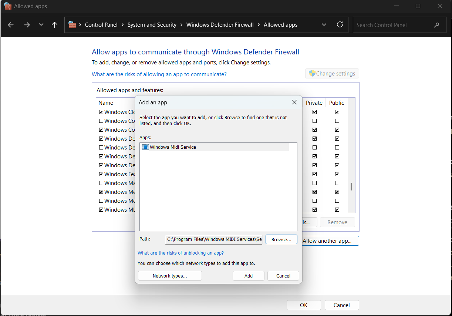
Task: Enable the Windows Ma row name checkbox
Action: 101,183
